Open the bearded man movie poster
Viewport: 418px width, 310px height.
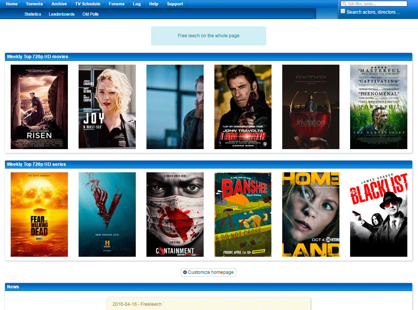click(x=175, y=107)
